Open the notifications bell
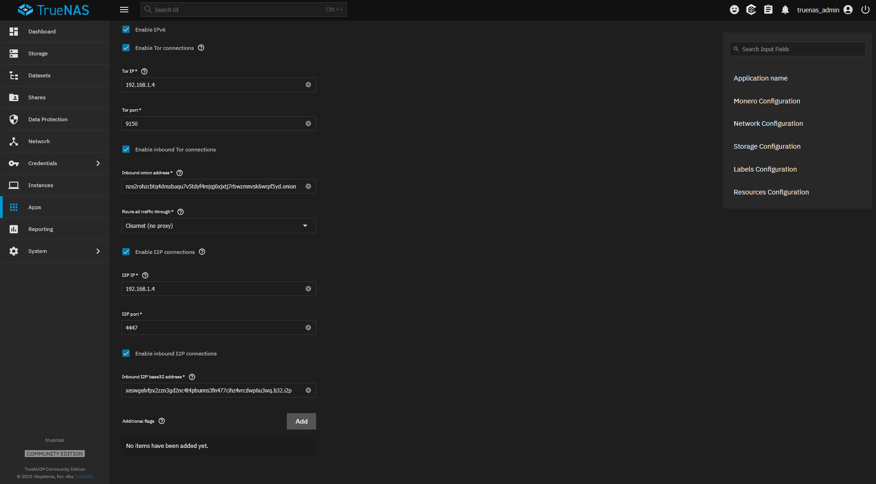876x484 pixels. click(785, 10)
